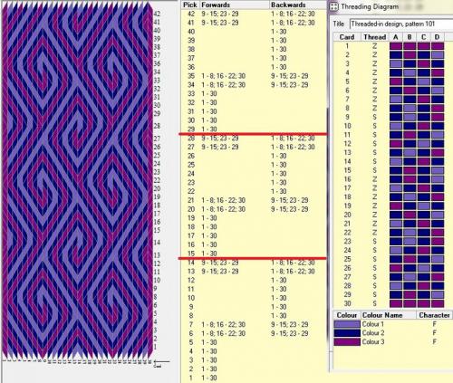The image size is (453, 383).
Task: Select pick 21 row in turning list
Action: 254,200
